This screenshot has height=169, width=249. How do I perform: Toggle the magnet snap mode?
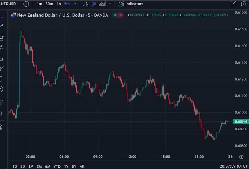click(1, 127)
